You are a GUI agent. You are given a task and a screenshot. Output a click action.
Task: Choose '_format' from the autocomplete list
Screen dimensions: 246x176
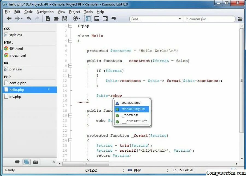pyautogui.click(x=132, y=115)
